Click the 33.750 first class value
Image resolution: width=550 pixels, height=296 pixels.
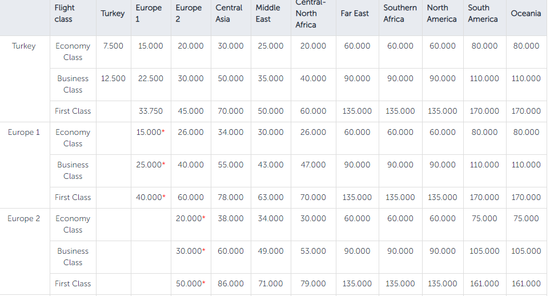click(150, 111)
